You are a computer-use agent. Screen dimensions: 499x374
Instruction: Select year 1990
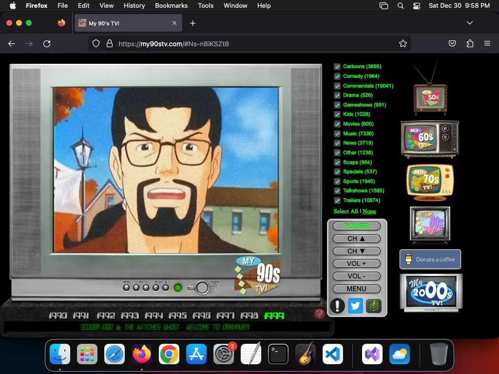point(58,316)
